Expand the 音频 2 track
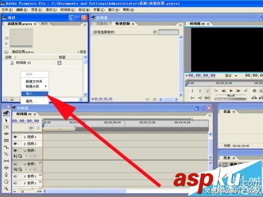 tap(25, 177)
